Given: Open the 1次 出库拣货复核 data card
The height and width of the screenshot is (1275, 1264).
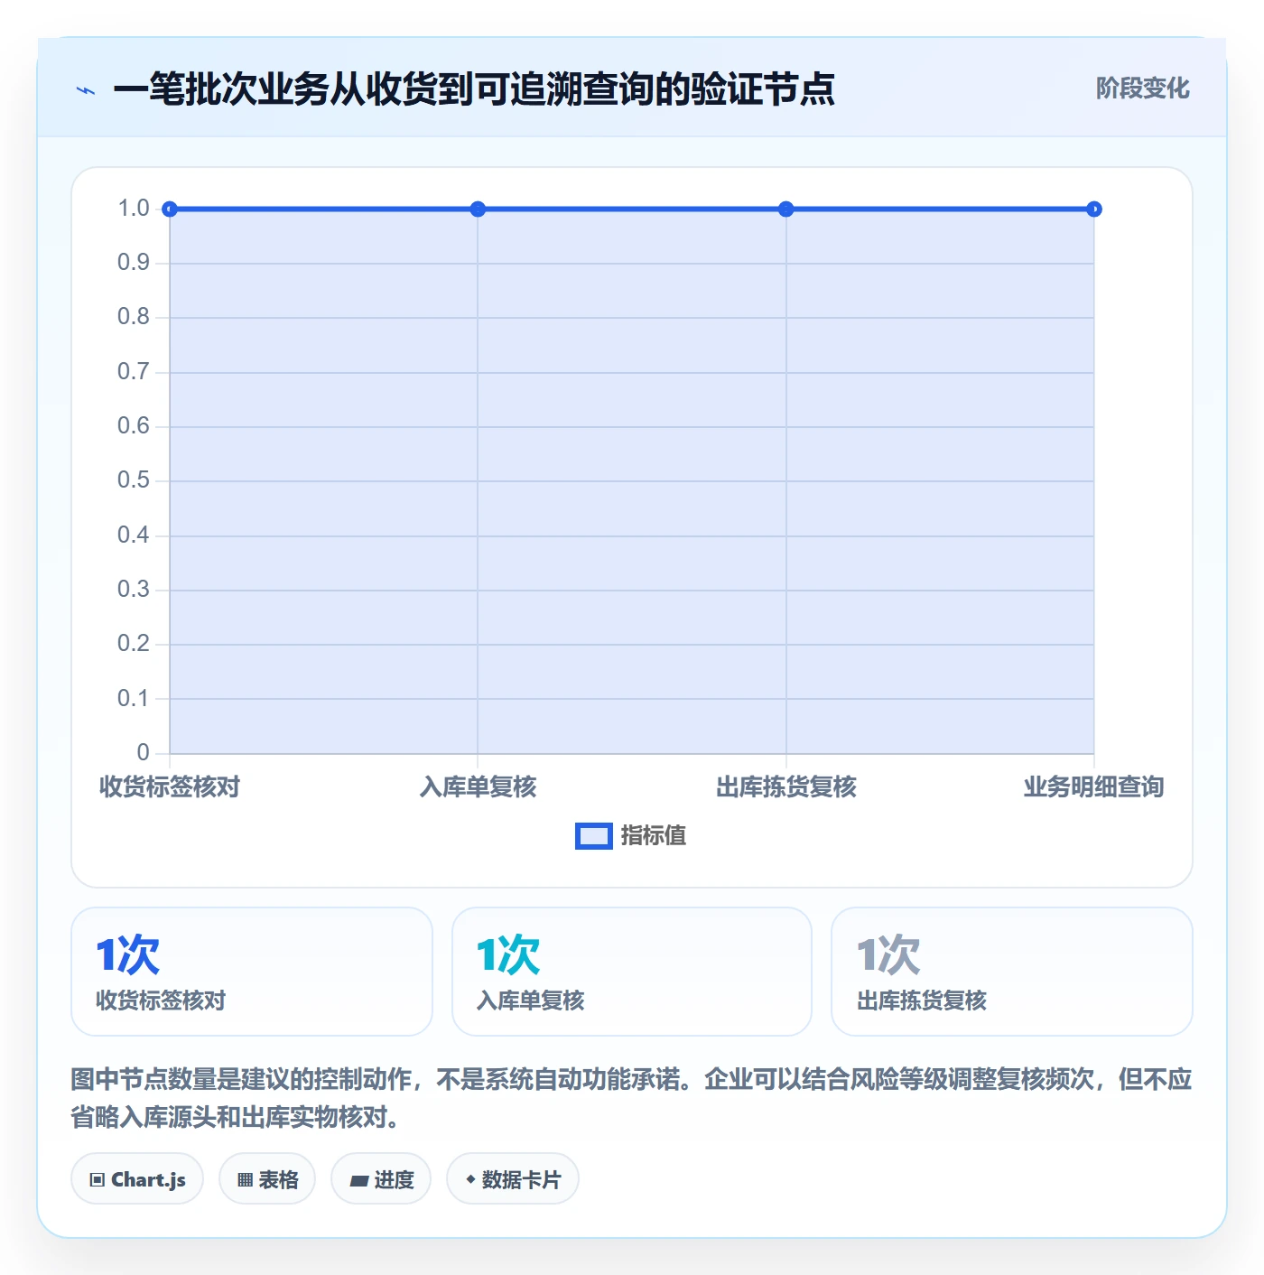Looking at the screenshot, I should pos(1012,972).
